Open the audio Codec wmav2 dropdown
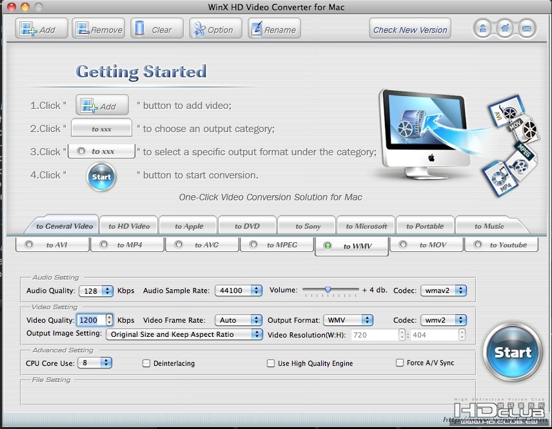Screen dimensions: 552x429 point(444,291)
